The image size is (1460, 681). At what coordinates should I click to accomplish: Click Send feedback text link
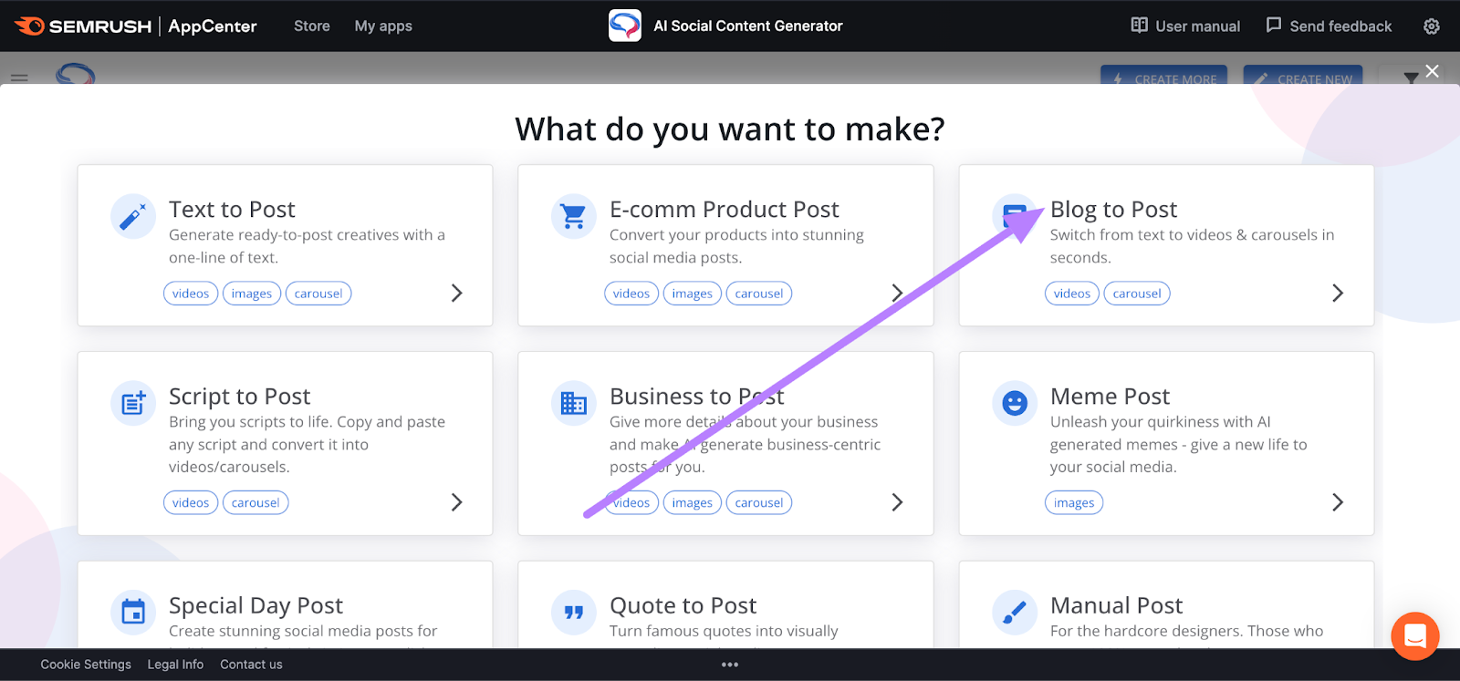tap(1340, 26)
